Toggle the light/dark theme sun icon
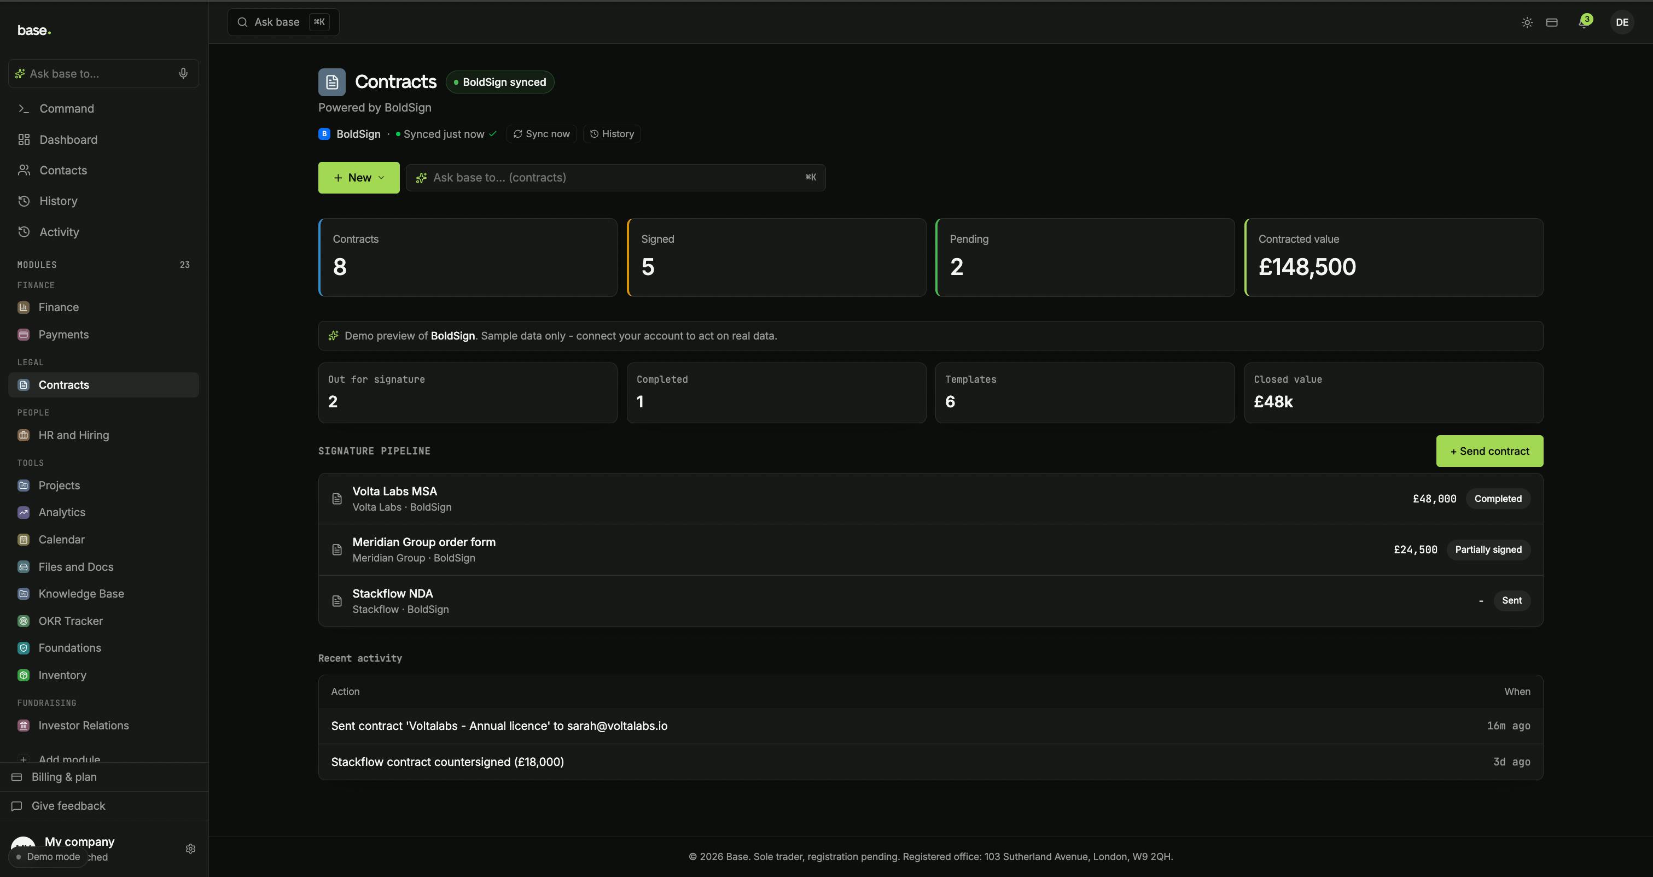Screen dimensions: 1653x877 pyautogui.click(x=1527, y=22)
